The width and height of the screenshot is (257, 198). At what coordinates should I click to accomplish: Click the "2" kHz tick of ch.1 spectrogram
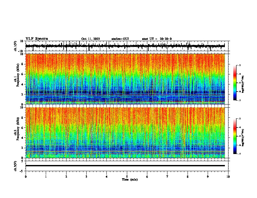click(x=23, y=94)
